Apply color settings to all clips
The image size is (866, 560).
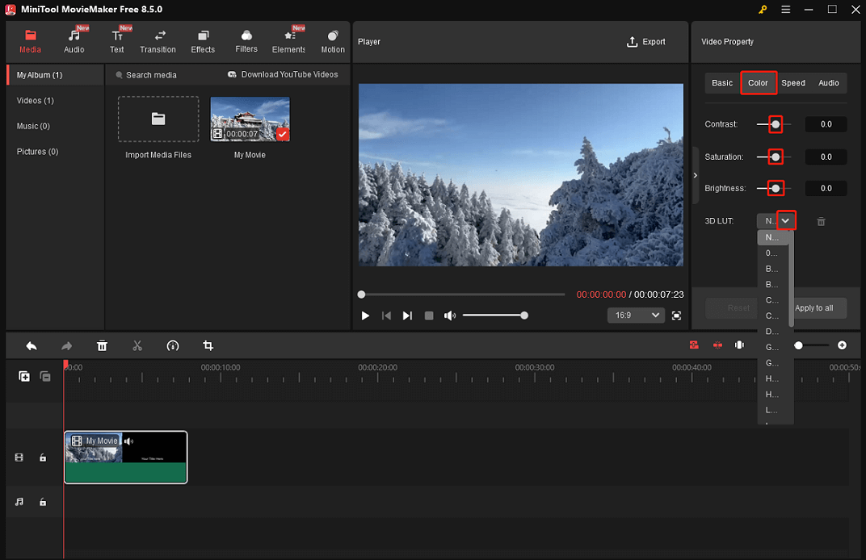815,307
